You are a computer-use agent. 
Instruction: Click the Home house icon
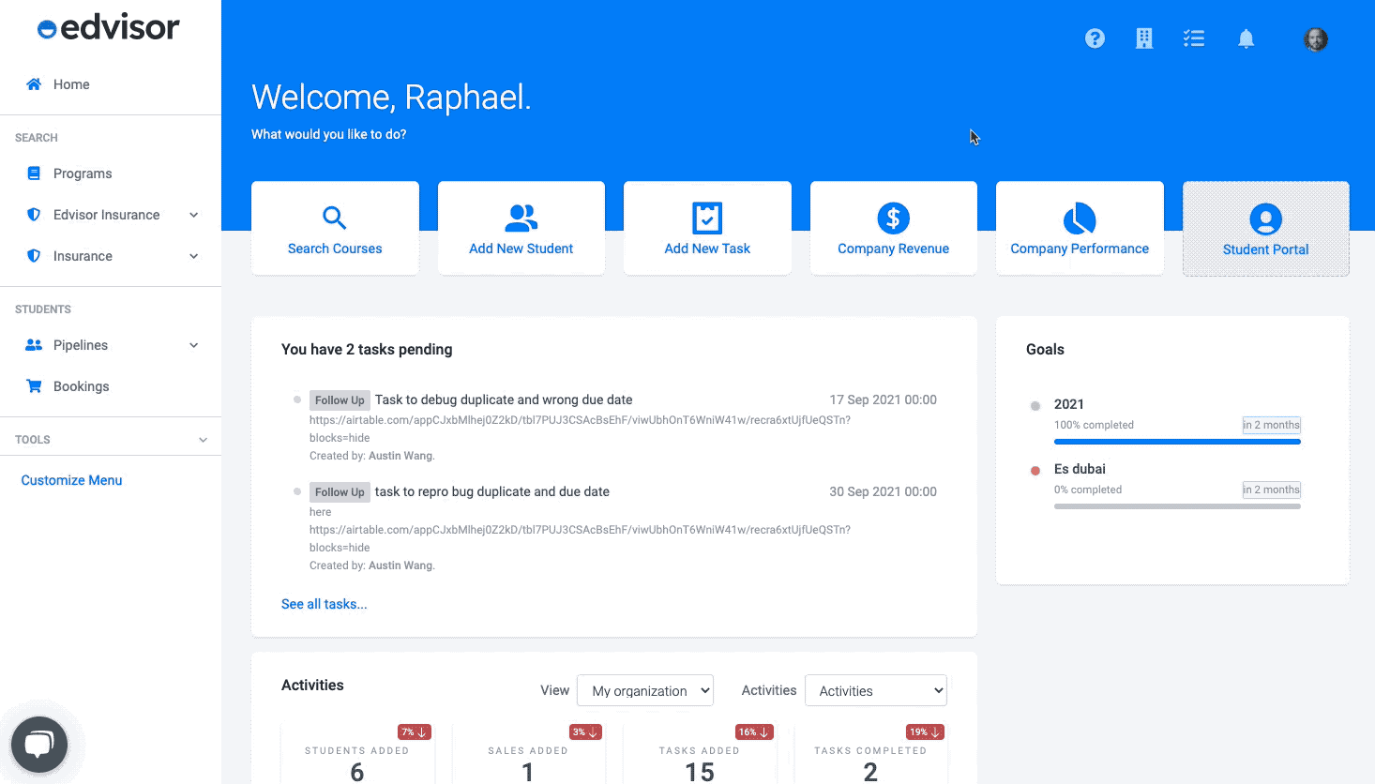34,84
